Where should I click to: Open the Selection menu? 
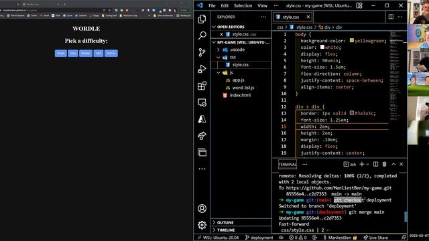pyautogui.click(x=243, y=5)
